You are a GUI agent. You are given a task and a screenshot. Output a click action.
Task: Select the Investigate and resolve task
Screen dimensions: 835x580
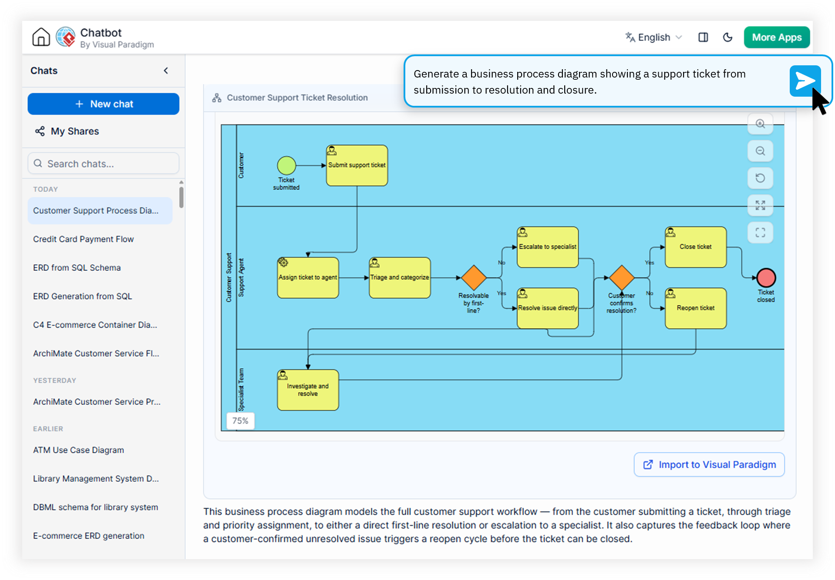point(308,390)
